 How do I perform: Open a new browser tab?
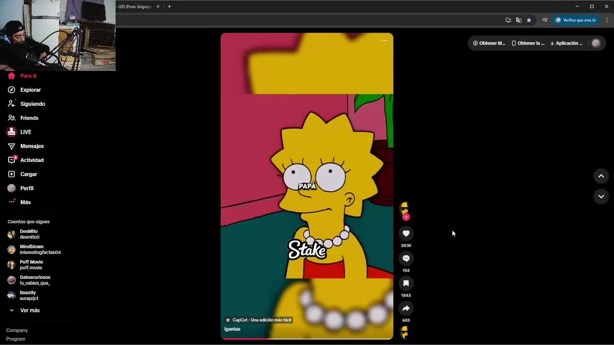pos(169,7)
